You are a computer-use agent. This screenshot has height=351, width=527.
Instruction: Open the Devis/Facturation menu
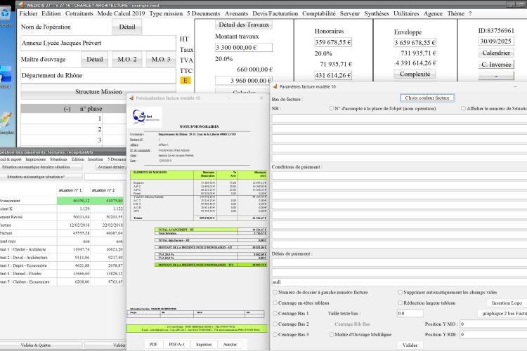click(275, 13)
